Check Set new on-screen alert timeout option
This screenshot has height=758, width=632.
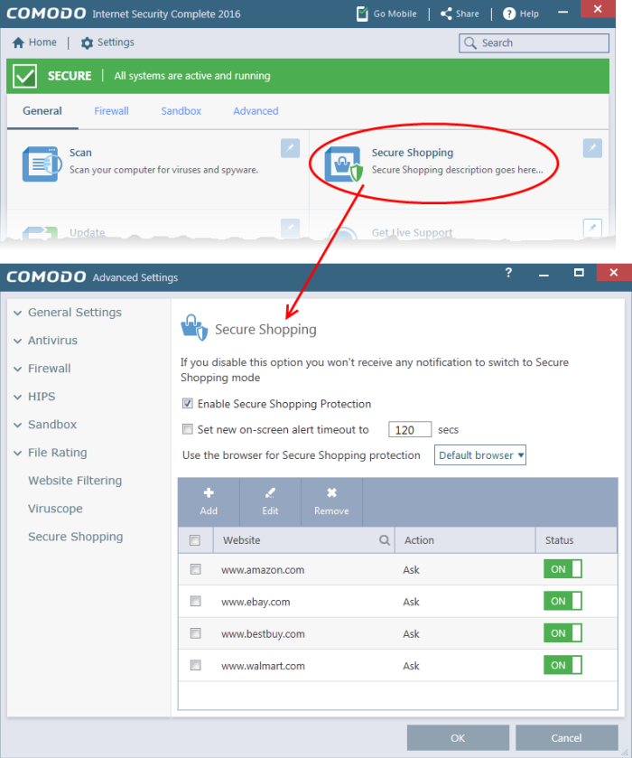point(188,429)
